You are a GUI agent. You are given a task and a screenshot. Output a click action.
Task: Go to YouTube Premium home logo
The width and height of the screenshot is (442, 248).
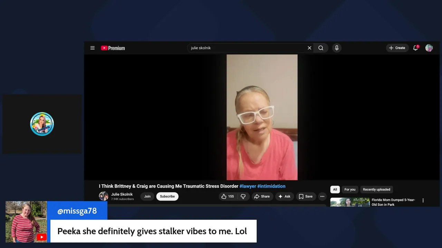click(113, 48)
